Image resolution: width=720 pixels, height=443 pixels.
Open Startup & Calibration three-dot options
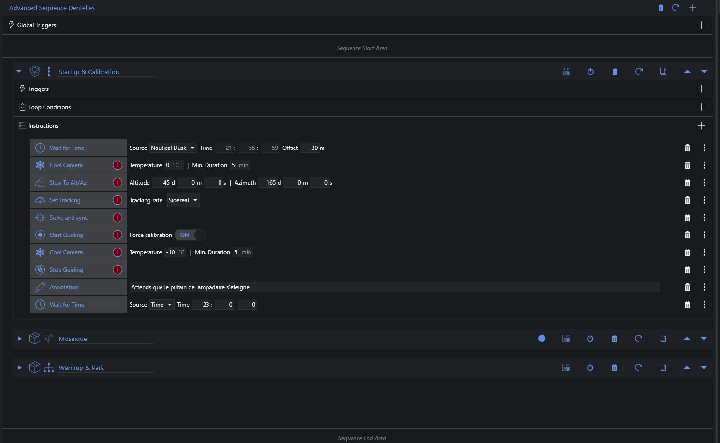(49, 72)
